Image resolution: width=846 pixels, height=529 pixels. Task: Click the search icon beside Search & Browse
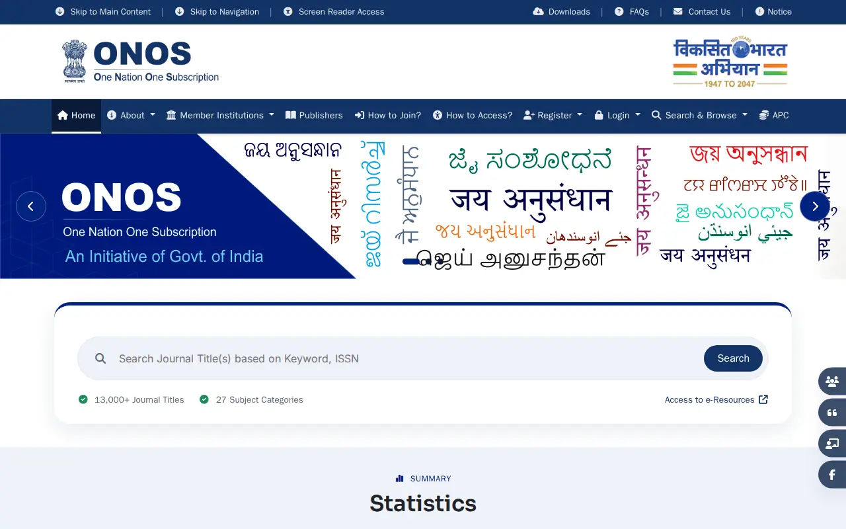(656, 115)
